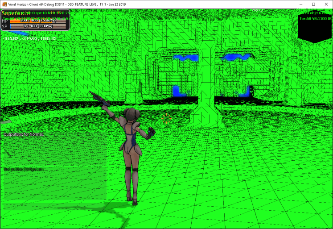Click the red crosshair reticle
Screen dimensions: 333x229
pyautogui.click(x=167, y=118)
